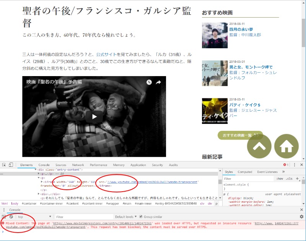Click the おすすめ映画一覧 button
The height and width of the screenshot is (241, 306).
(240, 135)
